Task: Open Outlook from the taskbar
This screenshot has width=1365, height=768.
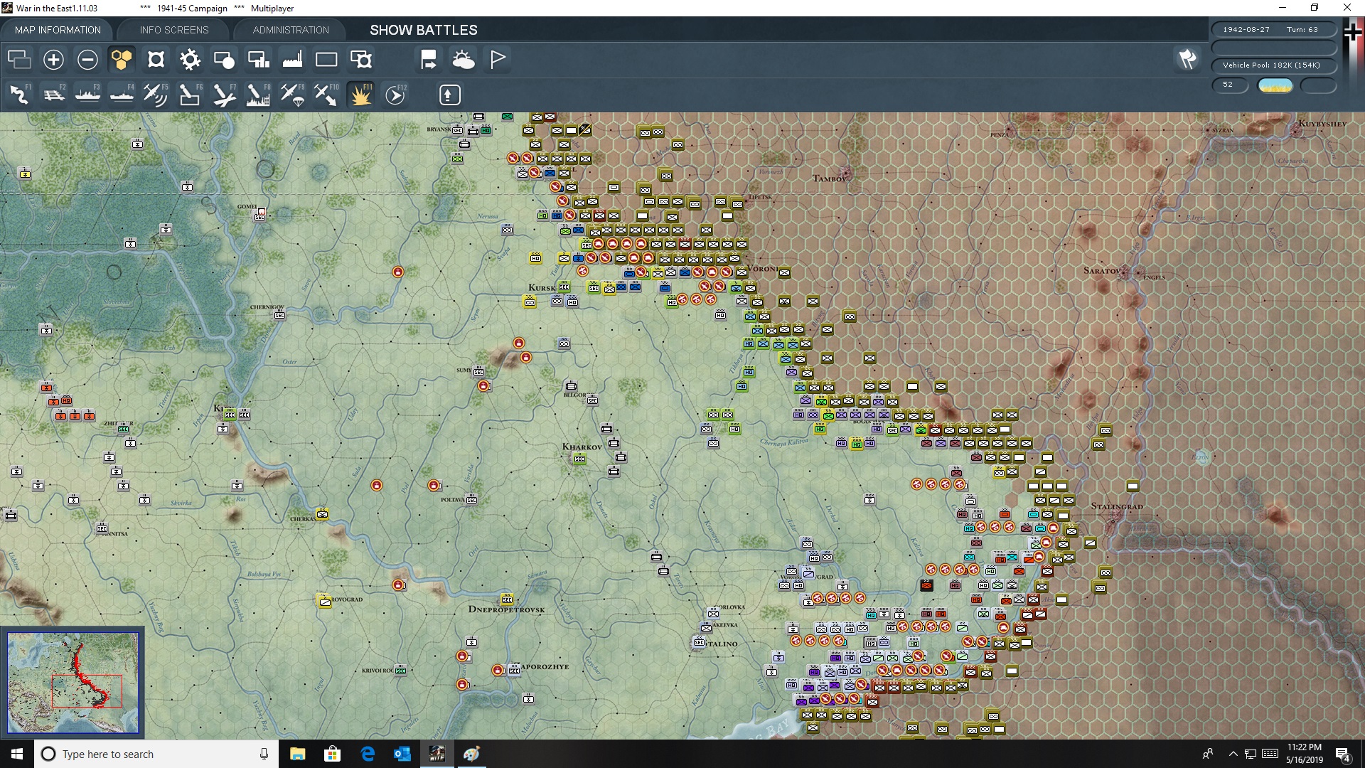Action: pos(402,754)
